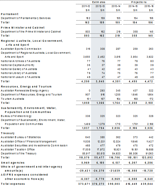Select the Resources, Energy and Tourism heading
155x186 pixels.
(x=26, y=87)
